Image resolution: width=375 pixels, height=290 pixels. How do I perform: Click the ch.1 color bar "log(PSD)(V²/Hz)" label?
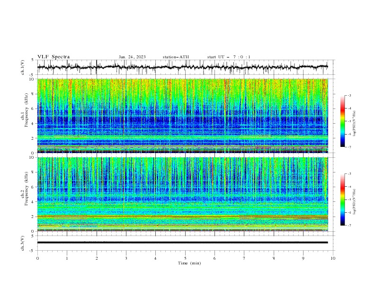pos(355,124)
